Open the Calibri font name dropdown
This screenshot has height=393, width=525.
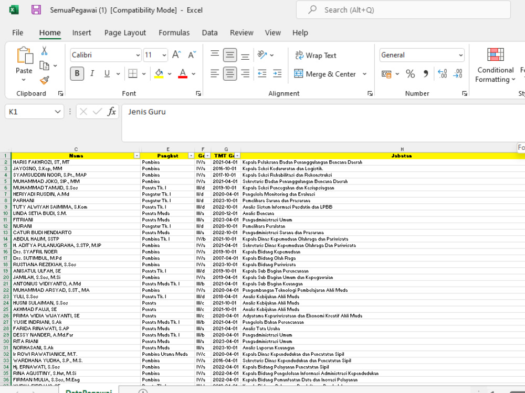coord(138,55)
